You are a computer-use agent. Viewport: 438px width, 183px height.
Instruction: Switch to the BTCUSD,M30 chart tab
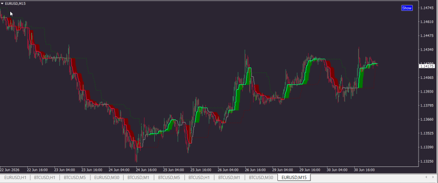[x=261, y=178]
